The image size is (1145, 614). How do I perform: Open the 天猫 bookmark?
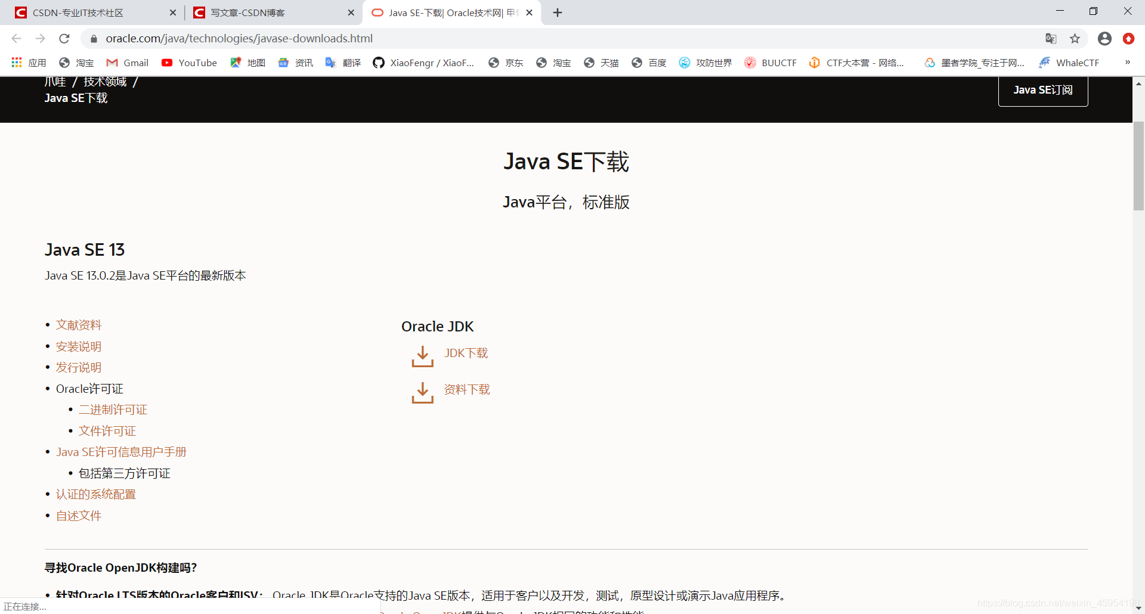pos(601,63)
